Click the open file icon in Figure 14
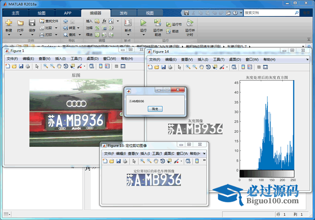Screen dimensions: 315x220 tap(157, 67)
